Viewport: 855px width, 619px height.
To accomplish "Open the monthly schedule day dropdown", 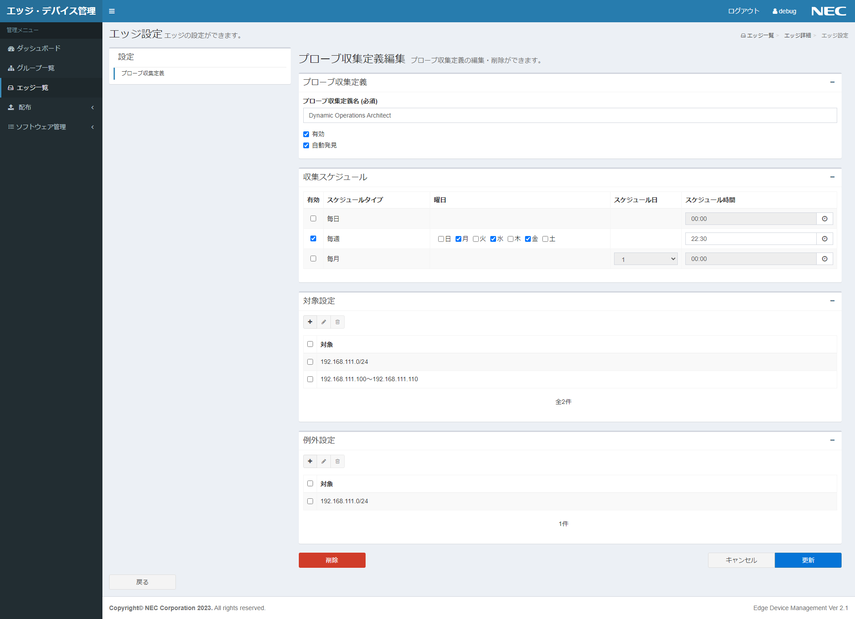I will tap(645, 258).
